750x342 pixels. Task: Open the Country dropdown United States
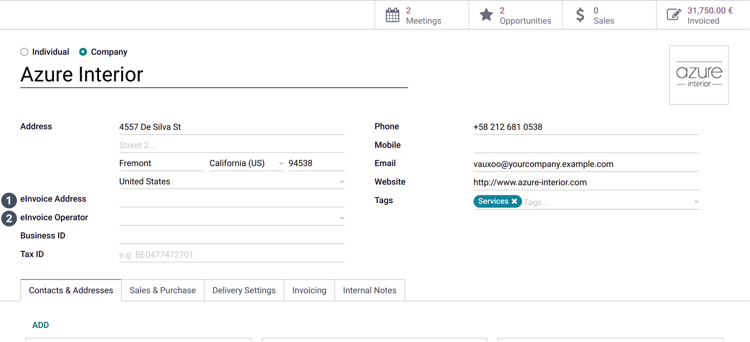[x=232, y=182]
